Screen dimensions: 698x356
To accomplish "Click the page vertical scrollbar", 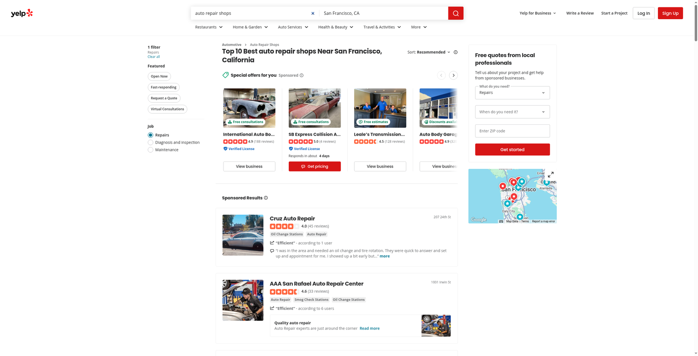I will (x=696, y=23).
